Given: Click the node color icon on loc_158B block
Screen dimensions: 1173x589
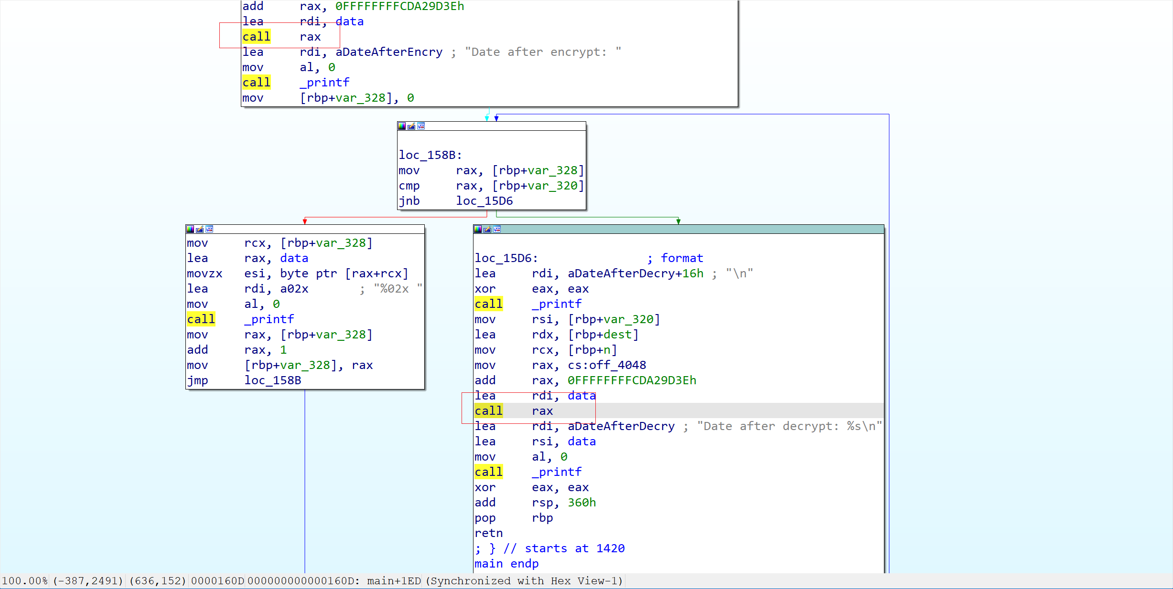Looking at the screenshot, I should (402, 126).
